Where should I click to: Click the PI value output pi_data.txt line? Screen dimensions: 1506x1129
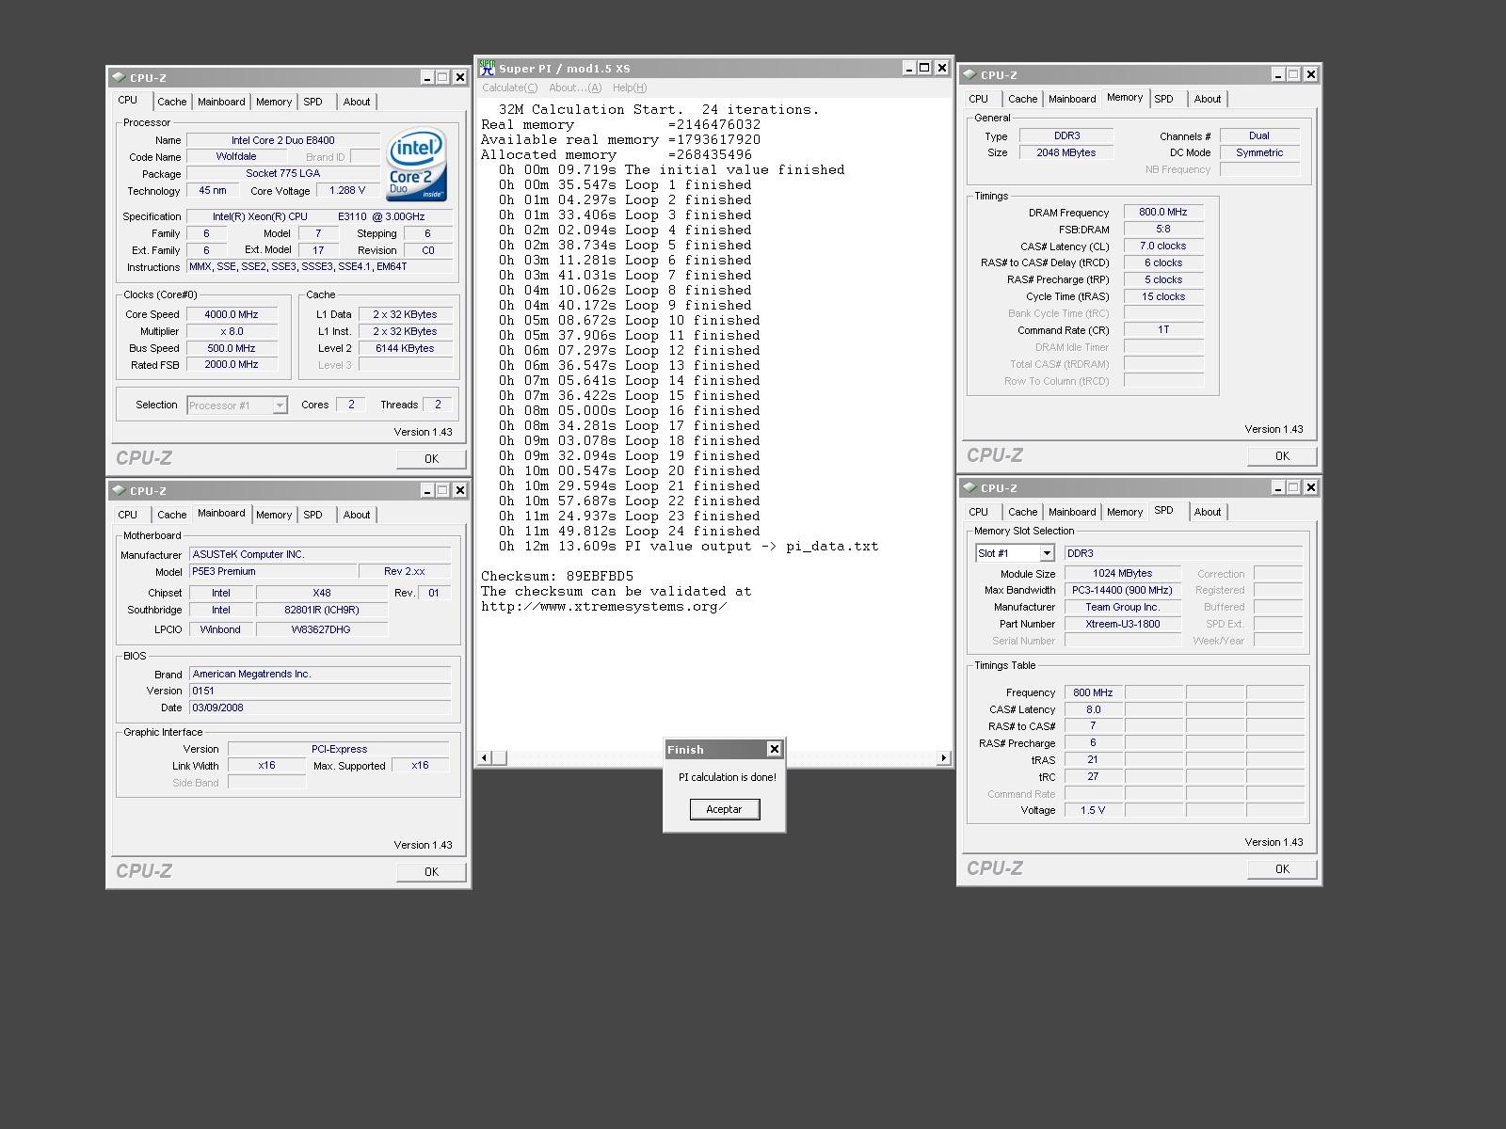tap(689, 546)
